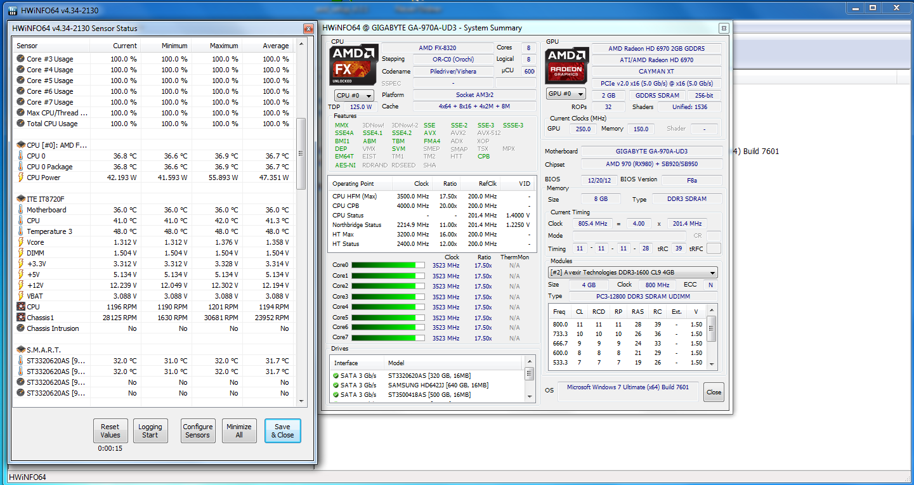Click the Northbridge Status row
The width and height of the screenshot is (914, 485).
(x=431, y=225)
